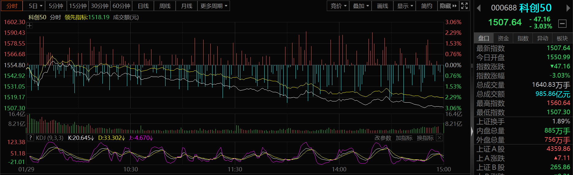Open the 5日 period dropdown
Screen dimensions: 573x175
click(x=36, y=6)
